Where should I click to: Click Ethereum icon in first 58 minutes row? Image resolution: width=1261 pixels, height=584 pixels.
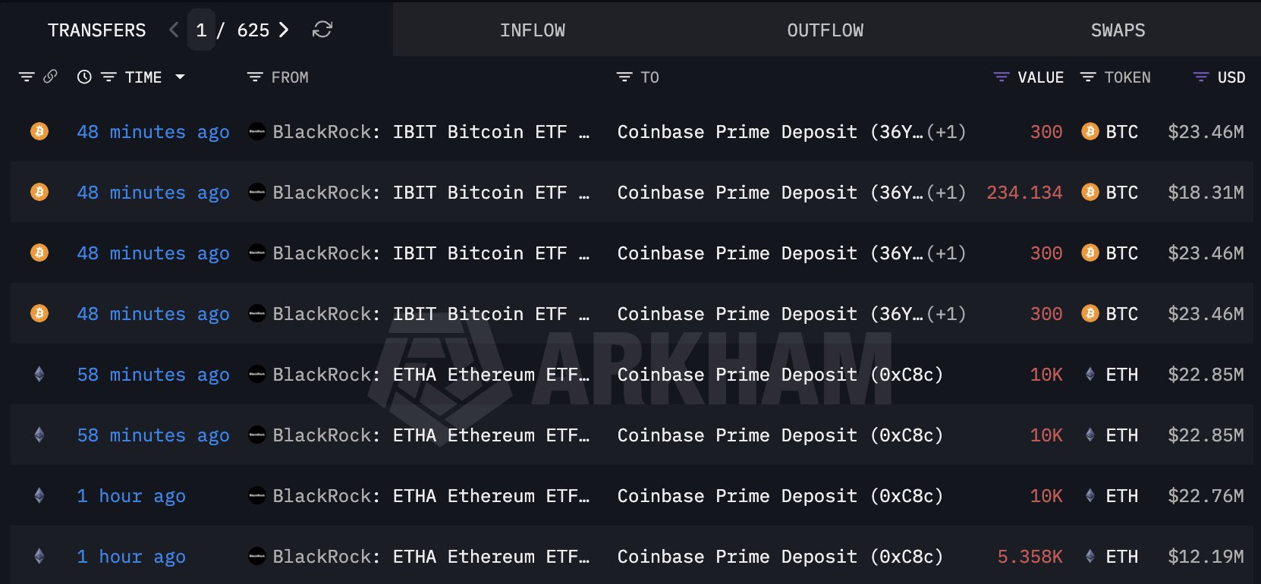pyautogui.click(x=39, y=374)
